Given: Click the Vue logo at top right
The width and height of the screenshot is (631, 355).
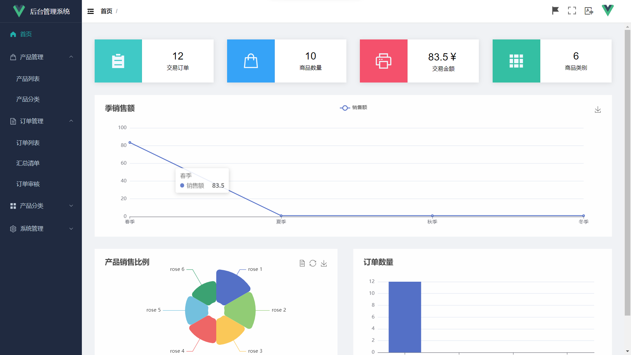Looking at the screenshot, I should coord(608,10).
